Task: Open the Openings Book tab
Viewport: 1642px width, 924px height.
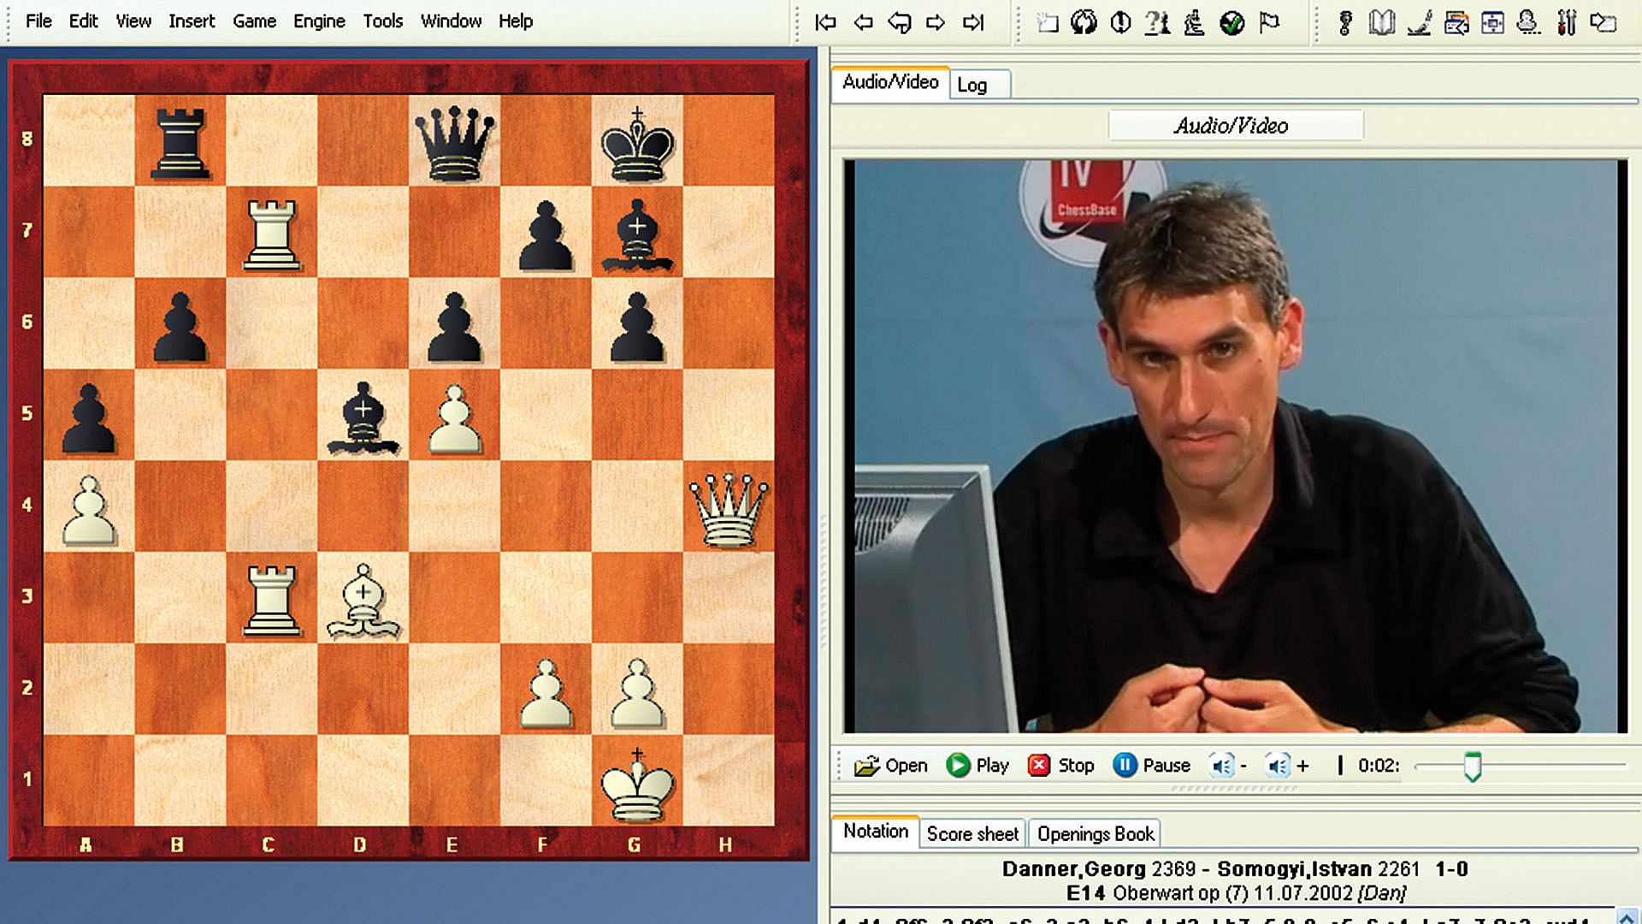Action: (1096, 833)
